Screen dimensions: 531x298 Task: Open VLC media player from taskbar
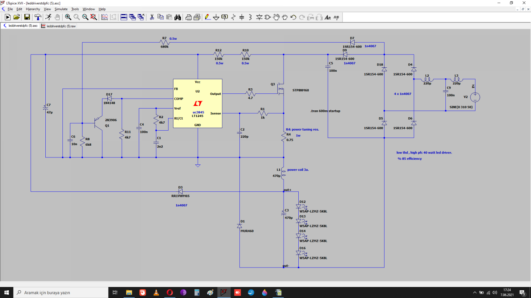(x=156, y=292)
